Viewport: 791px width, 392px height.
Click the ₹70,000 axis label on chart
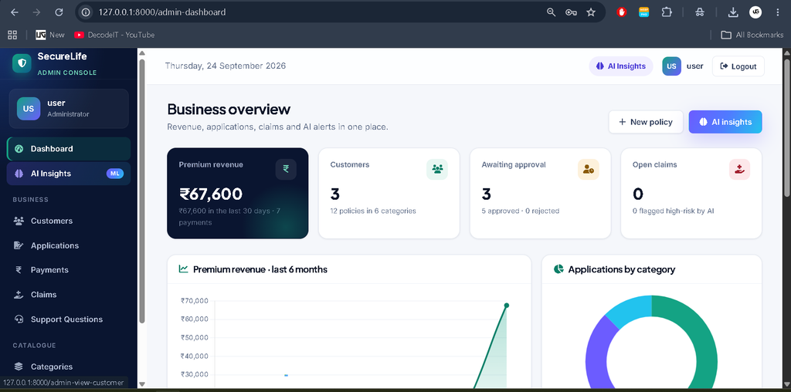[194, 301]
